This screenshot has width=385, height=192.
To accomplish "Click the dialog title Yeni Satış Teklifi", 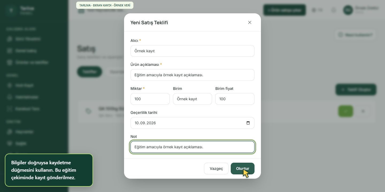I will [149, 22].
